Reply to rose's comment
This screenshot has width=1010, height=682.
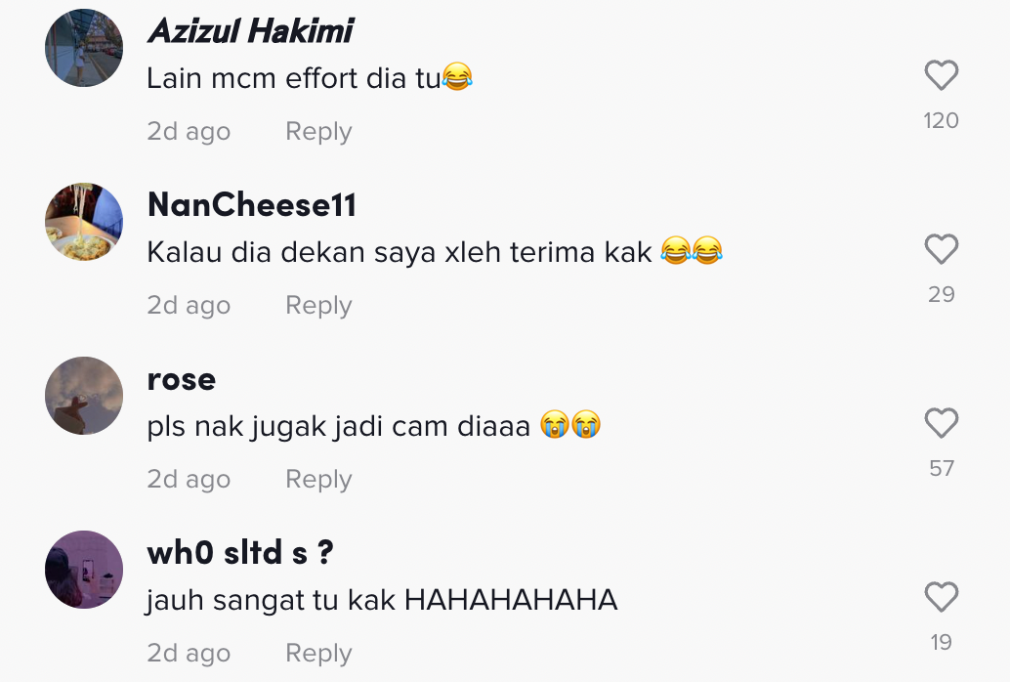click(x=318, y=480)
